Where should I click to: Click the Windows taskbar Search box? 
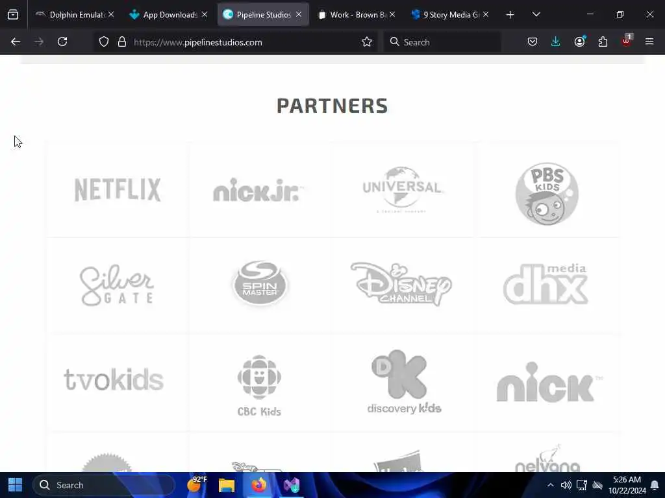click(104, 485)
